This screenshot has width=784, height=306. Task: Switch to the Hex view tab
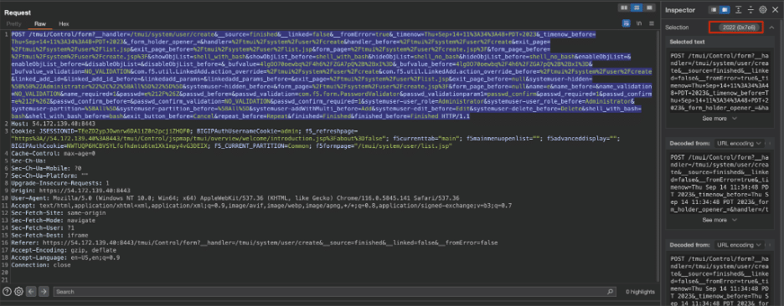coord(64,24)
